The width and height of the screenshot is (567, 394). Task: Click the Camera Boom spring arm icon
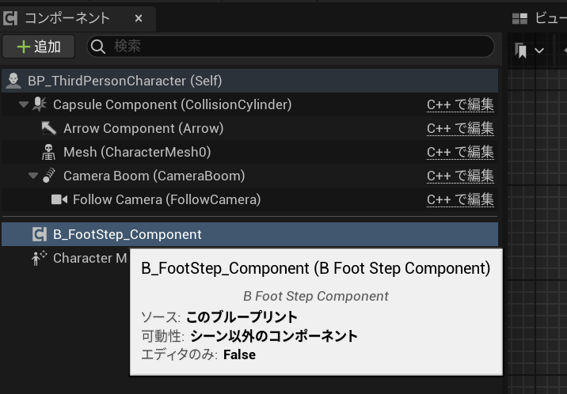49,176
